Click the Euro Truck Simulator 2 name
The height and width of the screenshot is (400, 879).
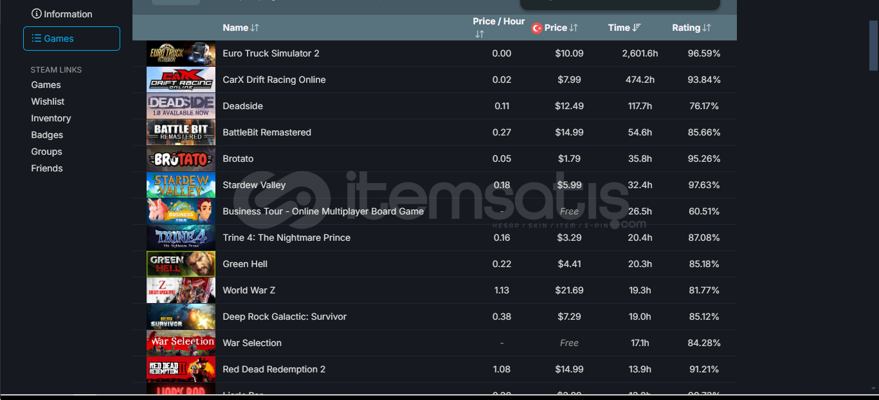(271, 53)
